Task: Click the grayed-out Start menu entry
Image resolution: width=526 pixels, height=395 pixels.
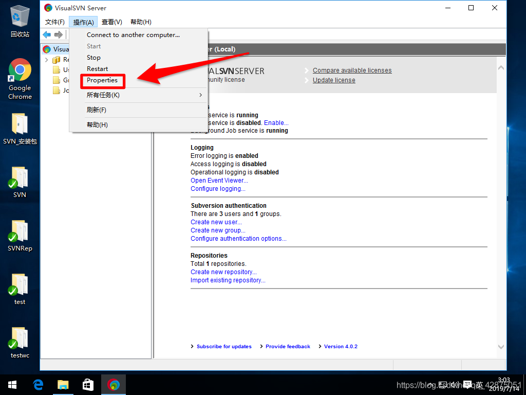Action: click(139, 46)
